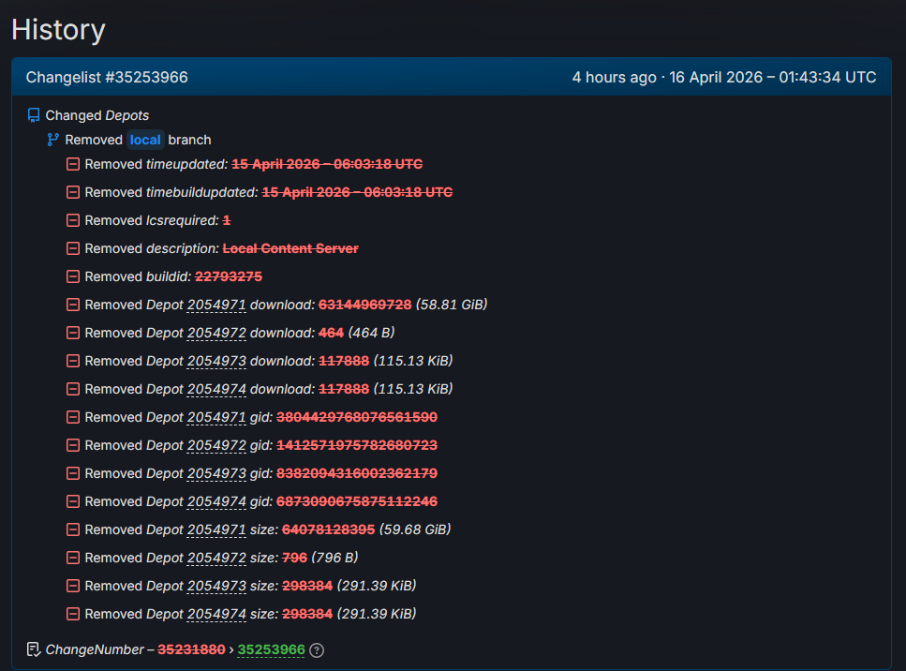Click the branch icon beside Removed local
The width and height of the screenshot is (906, 671).
tap(53, 140)
